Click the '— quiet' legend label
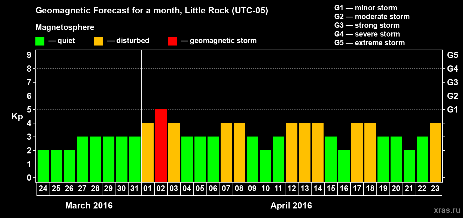The image size is (463, 218). (x=62, y=41)
